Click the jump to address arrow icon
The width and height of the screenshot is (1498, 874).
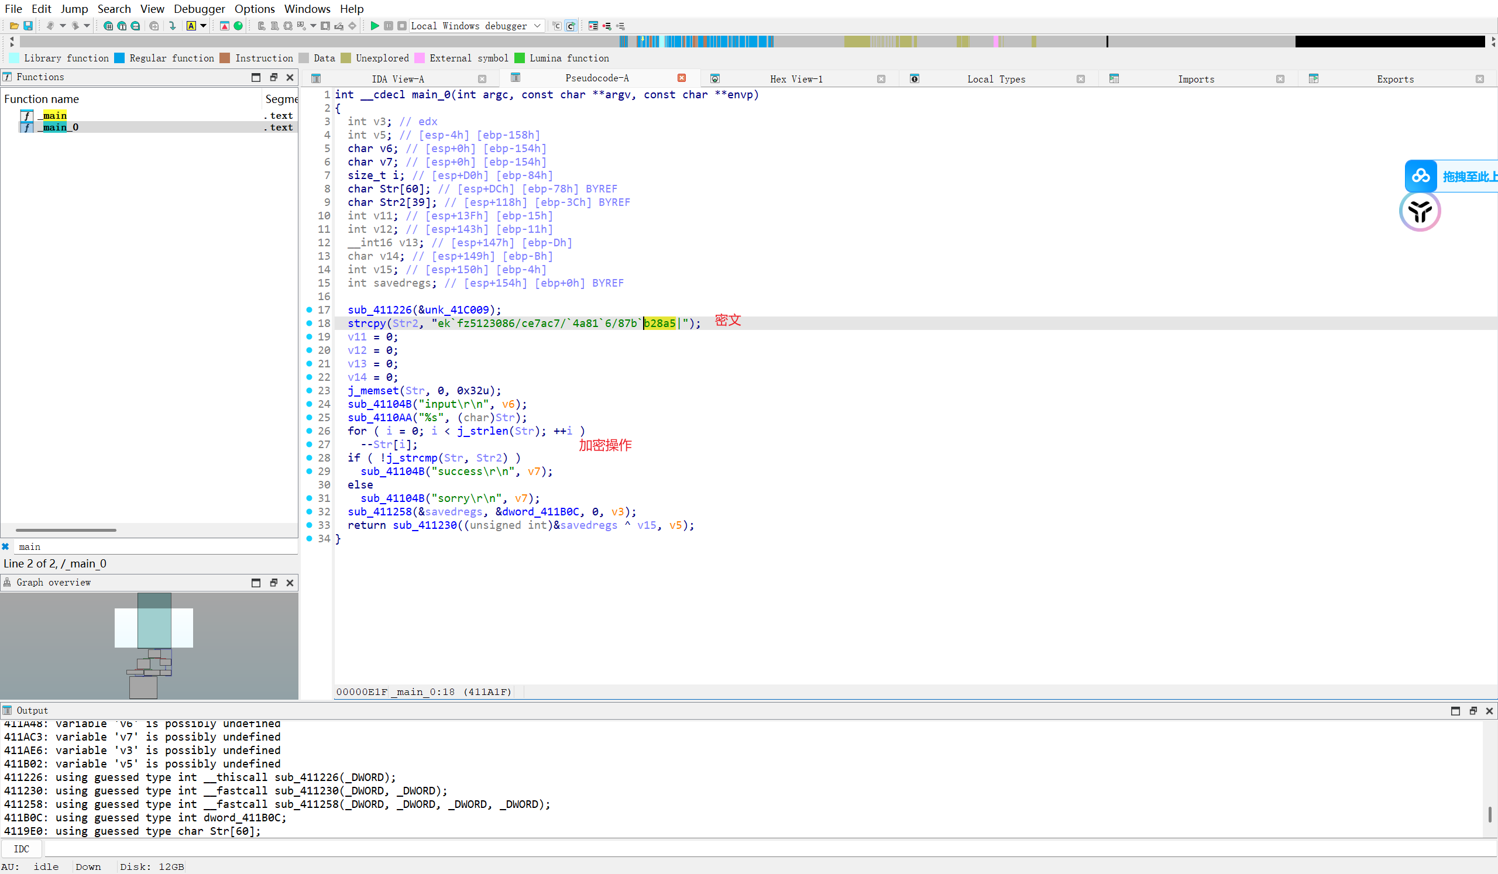pos(173,26)
